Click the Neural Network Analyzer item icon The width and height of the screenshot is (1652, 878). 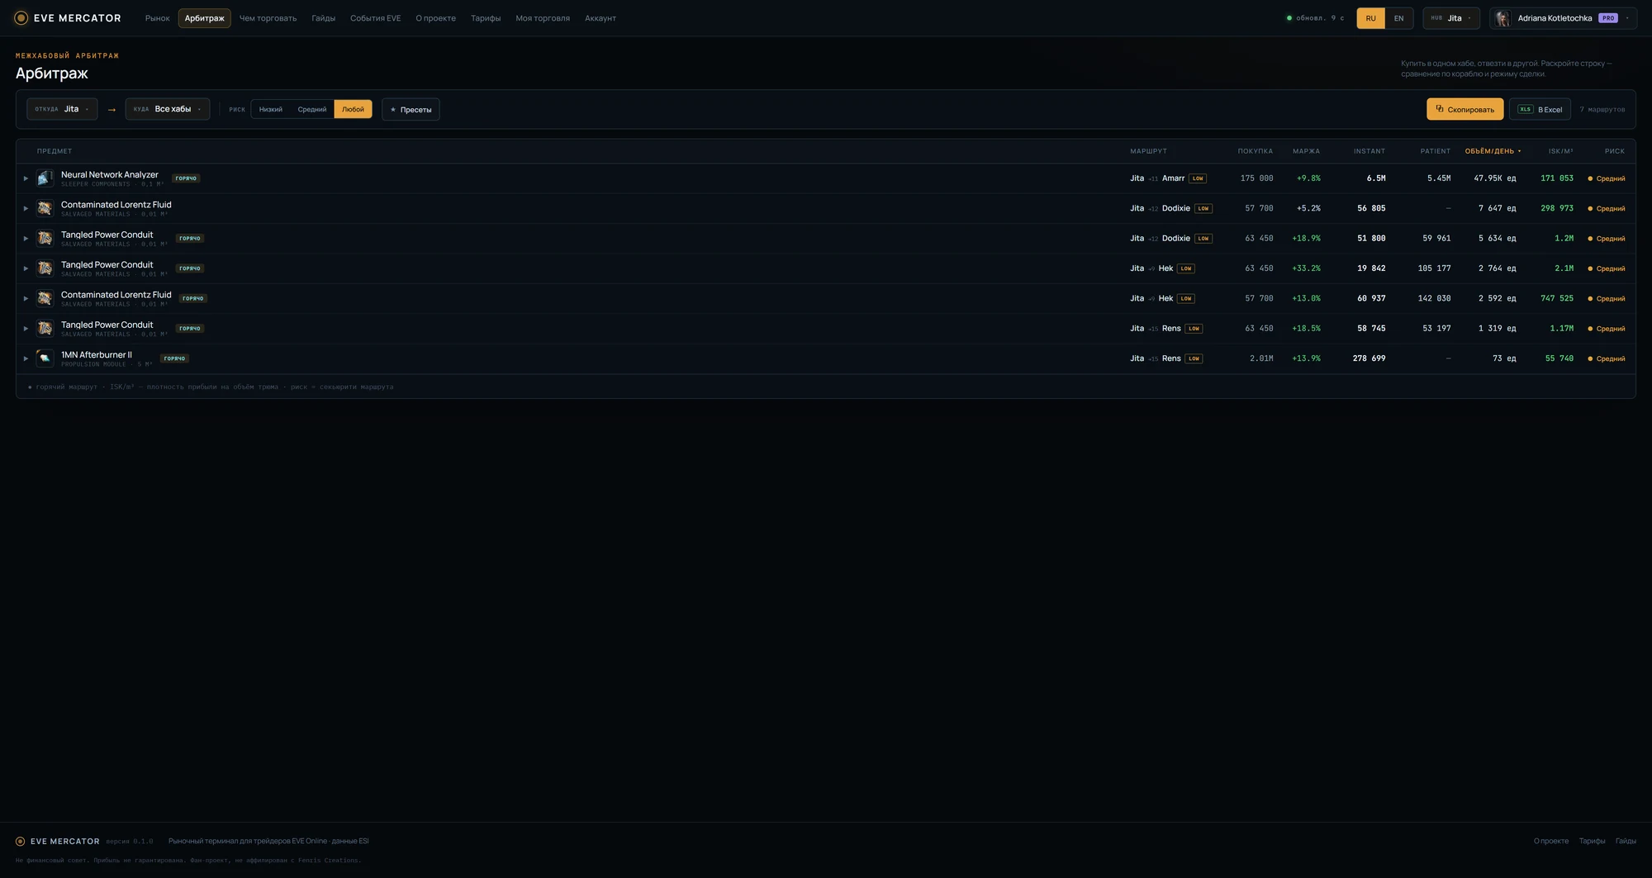[45, 178]
